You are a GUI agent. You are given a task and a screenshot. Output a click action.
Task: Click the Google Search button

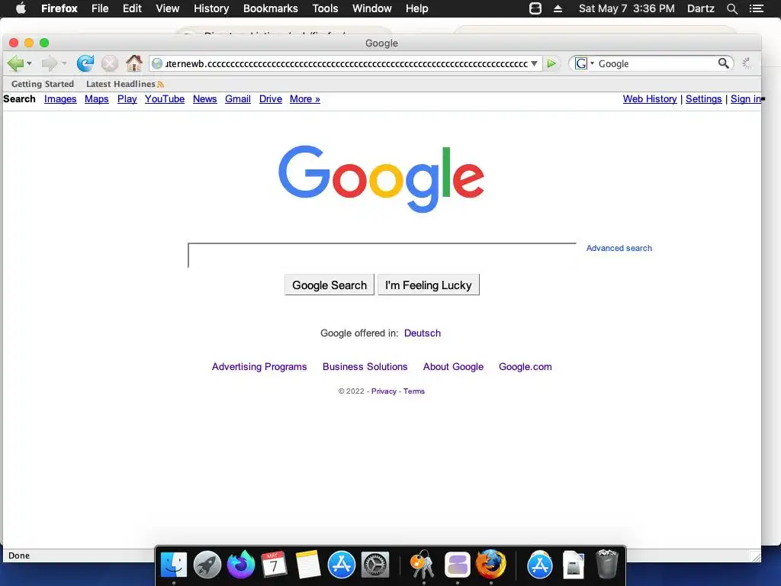tap(329, 285)
